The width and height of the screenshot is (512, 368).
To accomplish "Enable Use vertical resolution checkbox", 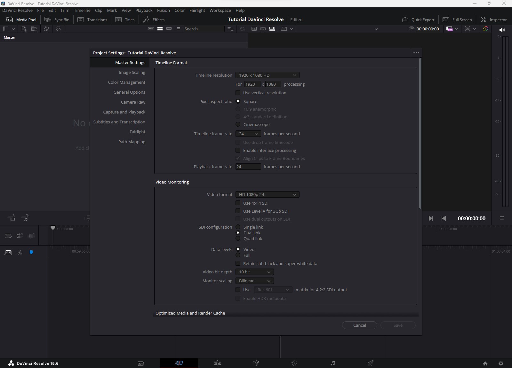I will [238, 93].
